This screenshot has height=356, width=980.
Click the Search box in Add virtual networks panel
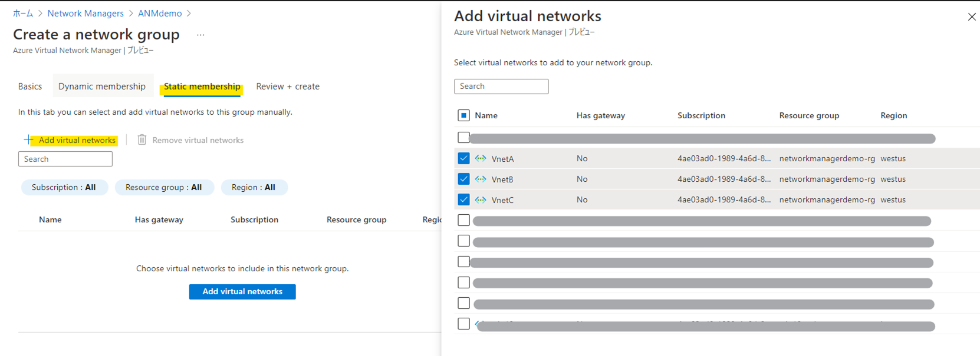(501, 86)
